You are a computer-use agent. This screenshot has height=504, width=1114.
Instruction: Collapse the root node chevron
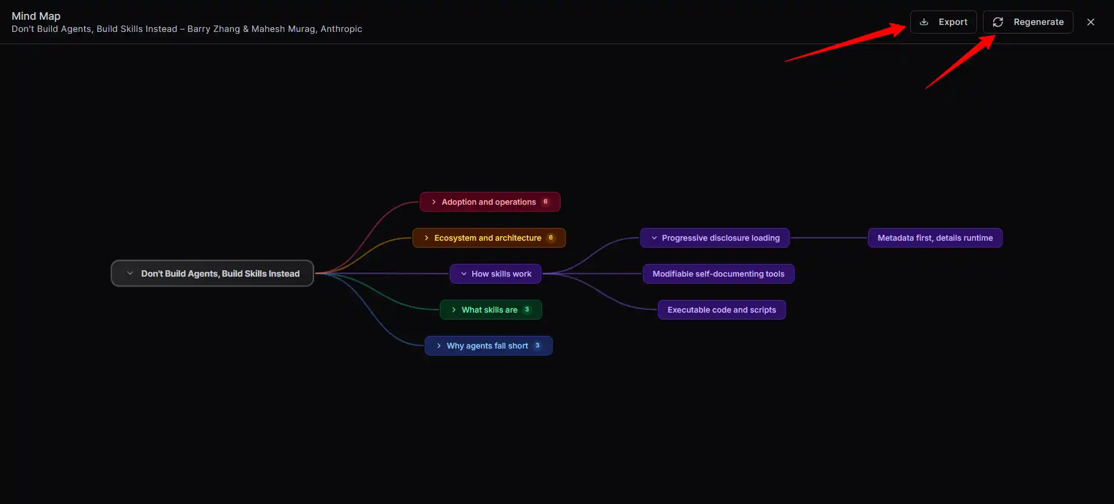(x=130, y=273)
